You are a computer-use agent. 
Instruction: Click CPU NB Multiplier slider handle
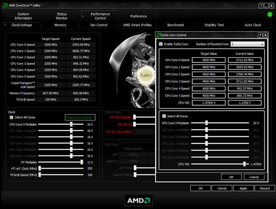click(134, 117)
